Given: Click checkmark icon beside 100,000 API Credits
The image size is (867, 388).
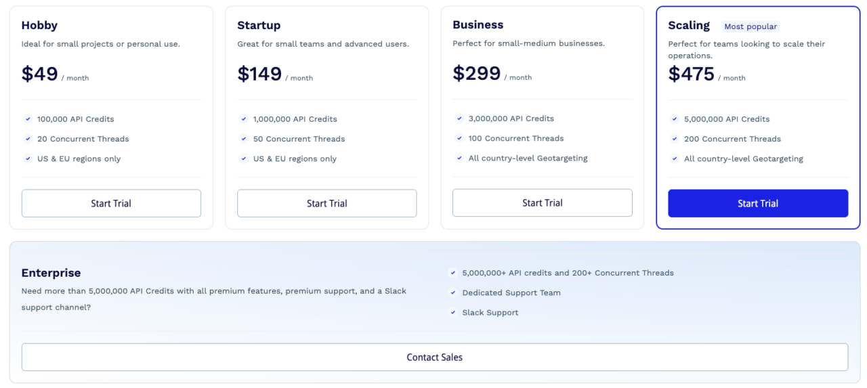Looking at the screenshot, I should coord(28,119).
